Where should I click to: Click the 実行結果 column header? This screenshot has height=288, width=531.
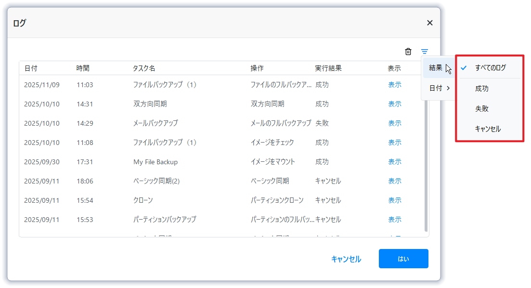click(x=328, y=68)
